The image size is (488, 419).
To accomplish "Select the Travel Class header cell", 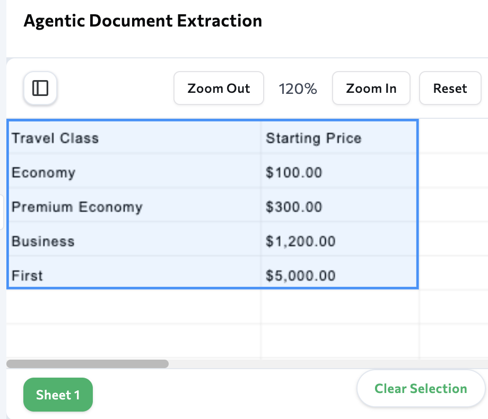I will pos(55,138).
